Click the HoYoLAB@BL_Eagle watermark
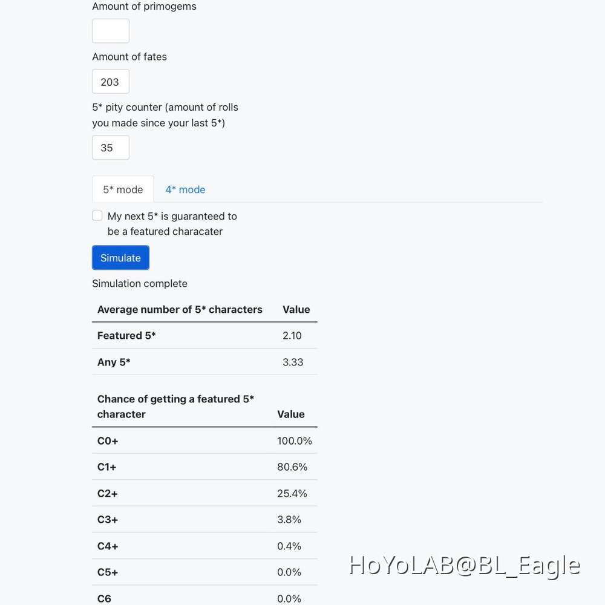The height and width of the screenshot is (605, 605). tap(465, 565)
